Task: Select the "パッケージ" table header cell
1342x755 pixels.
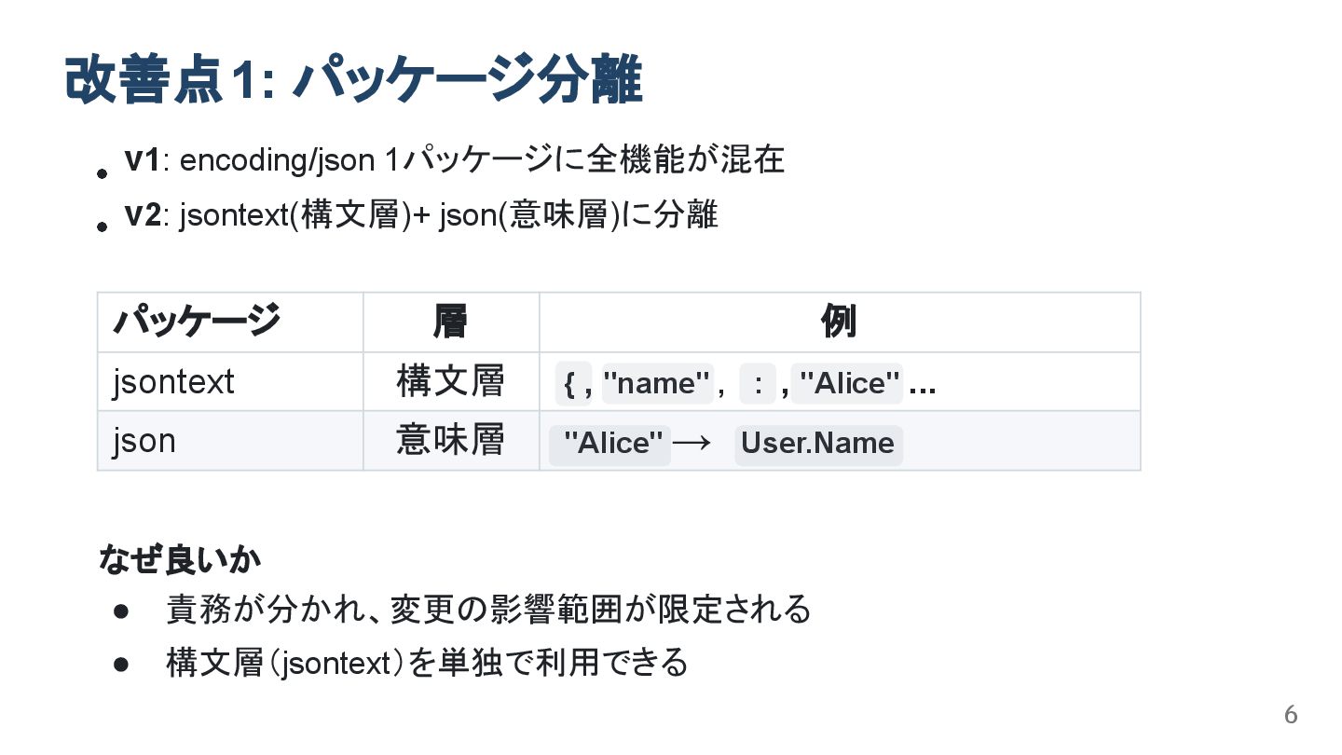Action: [197, 323]
